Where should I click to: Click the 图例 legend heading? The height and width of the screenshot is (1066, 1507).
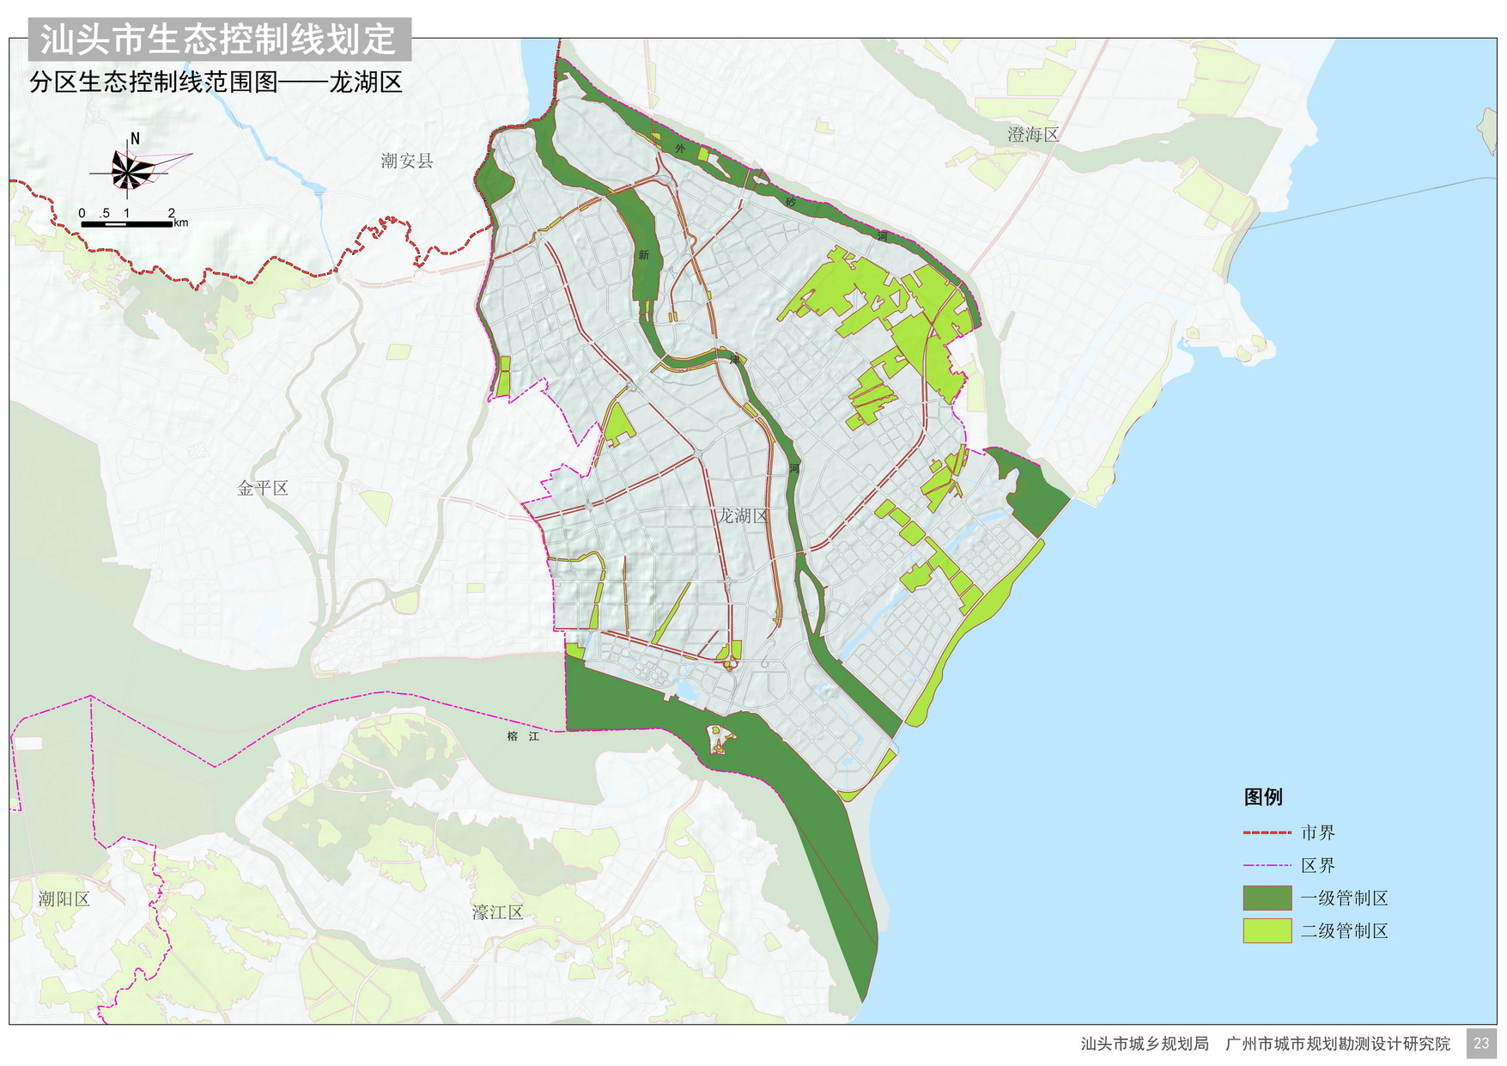[1262, 796]
